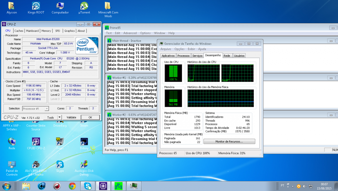The image size is (338, 191).
Task: Open the CPUID CPU-Z desktop shortcut
Action: [36, 143]
